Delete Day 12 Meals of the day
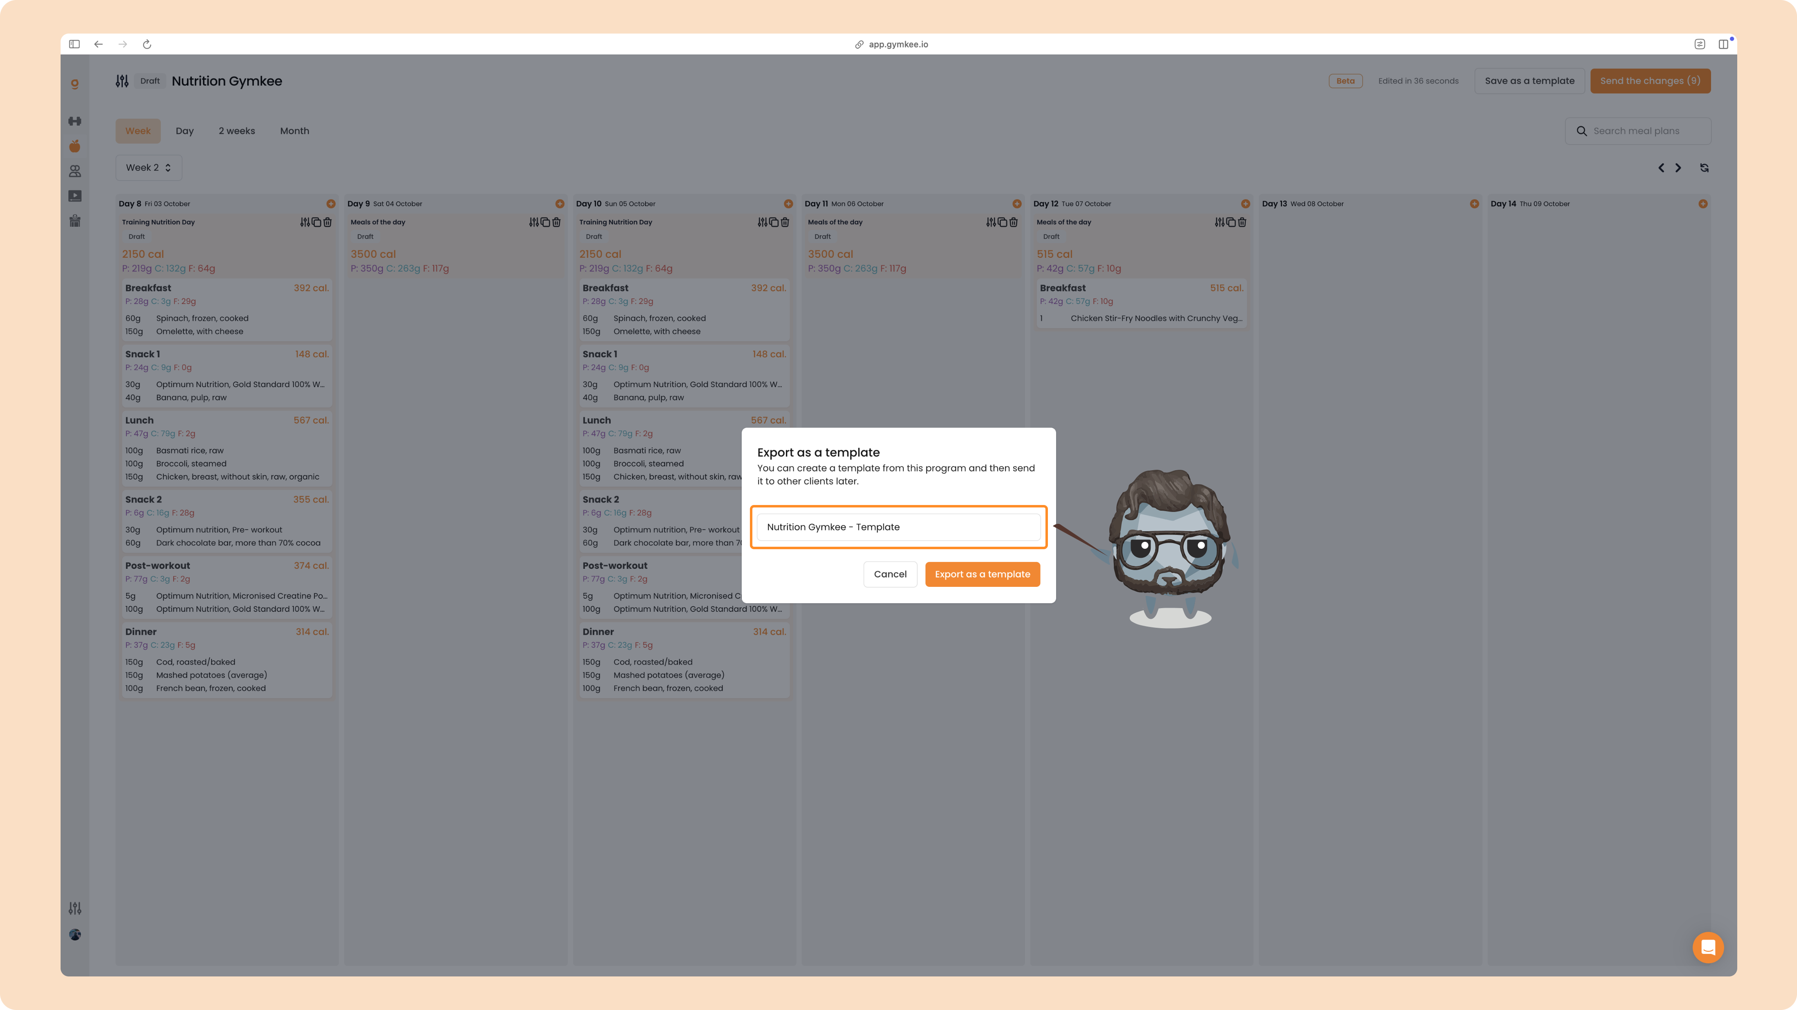1797x1010 pixels. click(x=1242, y=223)
